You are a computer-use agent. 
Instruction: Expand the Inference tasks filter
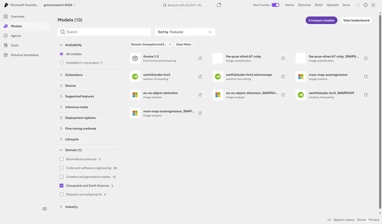89,107
